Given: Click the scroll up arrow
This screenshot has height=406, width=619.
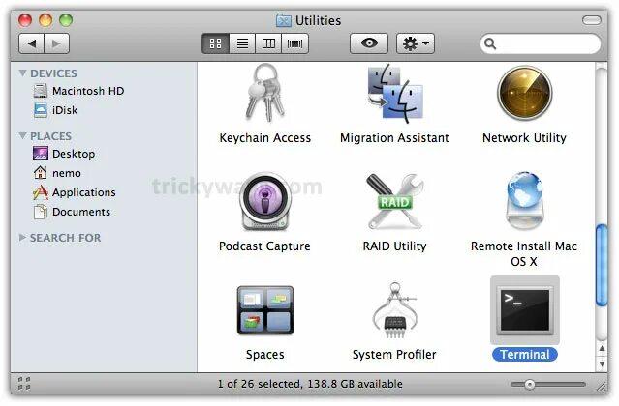Looking at the screenshot, I should click(x=602, y=349).
